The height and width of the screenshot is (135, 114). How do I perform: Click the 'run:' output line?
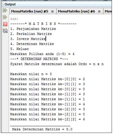(14, 19)
